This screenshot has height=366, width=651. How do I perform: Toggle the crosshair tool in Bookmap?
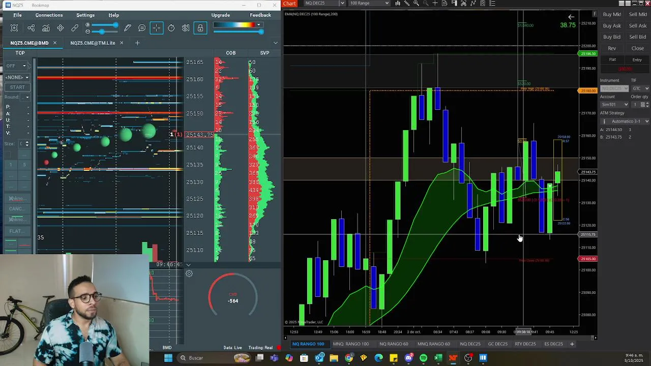[x=157, y=28]
